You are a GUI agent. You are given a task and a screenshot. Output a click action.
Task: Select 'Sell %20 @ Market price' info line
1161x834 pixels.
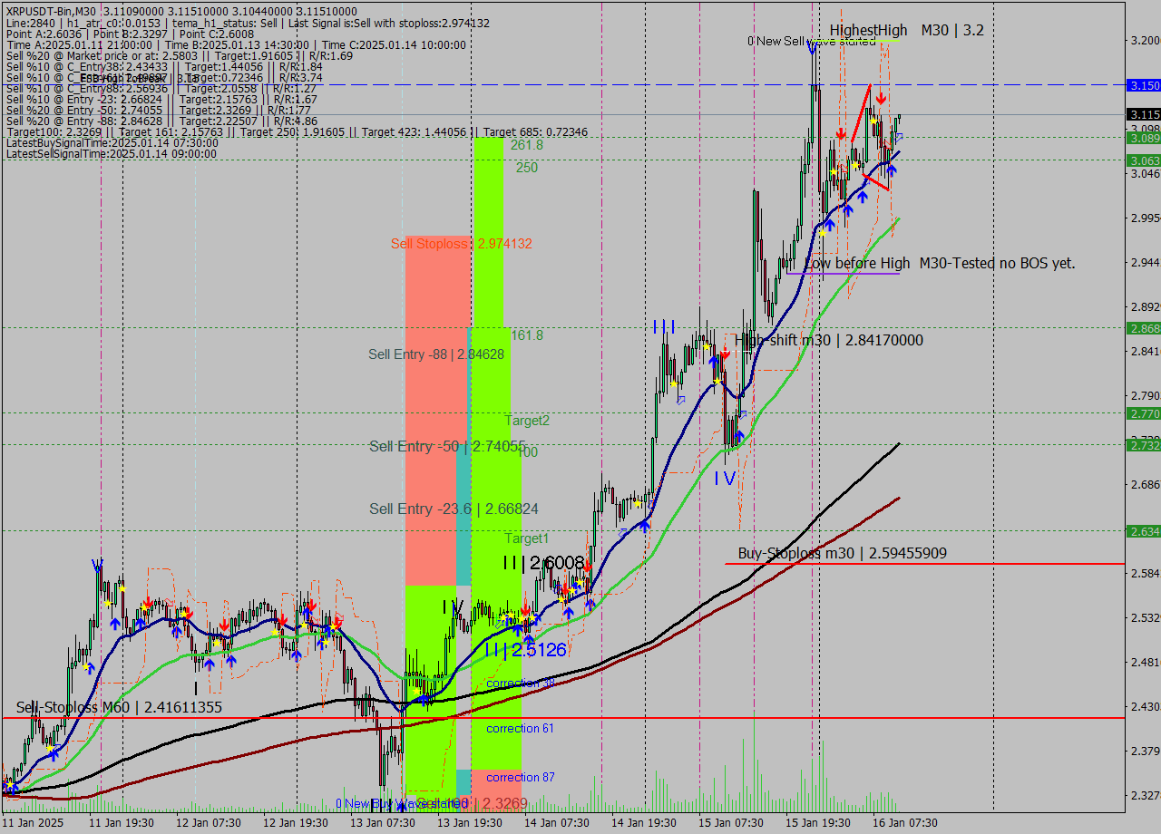click(180, 56)
